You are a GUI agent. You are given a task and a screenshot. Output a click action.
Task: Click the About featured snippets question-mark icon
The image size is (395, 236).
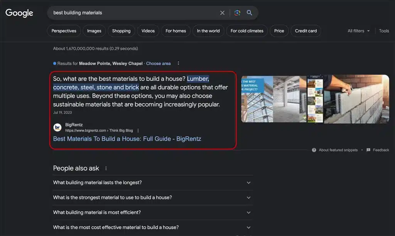314,150
